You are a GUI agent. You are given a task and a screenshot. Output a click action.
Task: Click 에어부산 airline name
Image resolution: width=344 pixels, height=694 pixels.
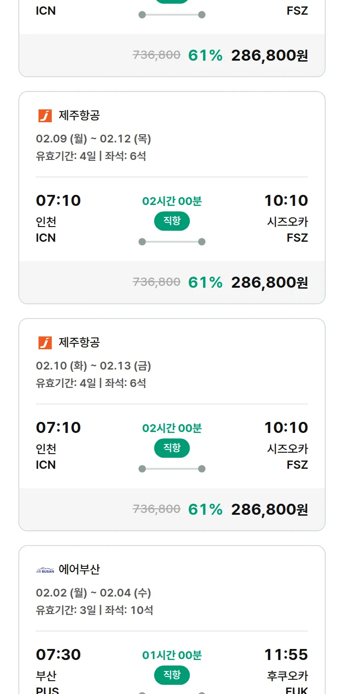[79, 570]
